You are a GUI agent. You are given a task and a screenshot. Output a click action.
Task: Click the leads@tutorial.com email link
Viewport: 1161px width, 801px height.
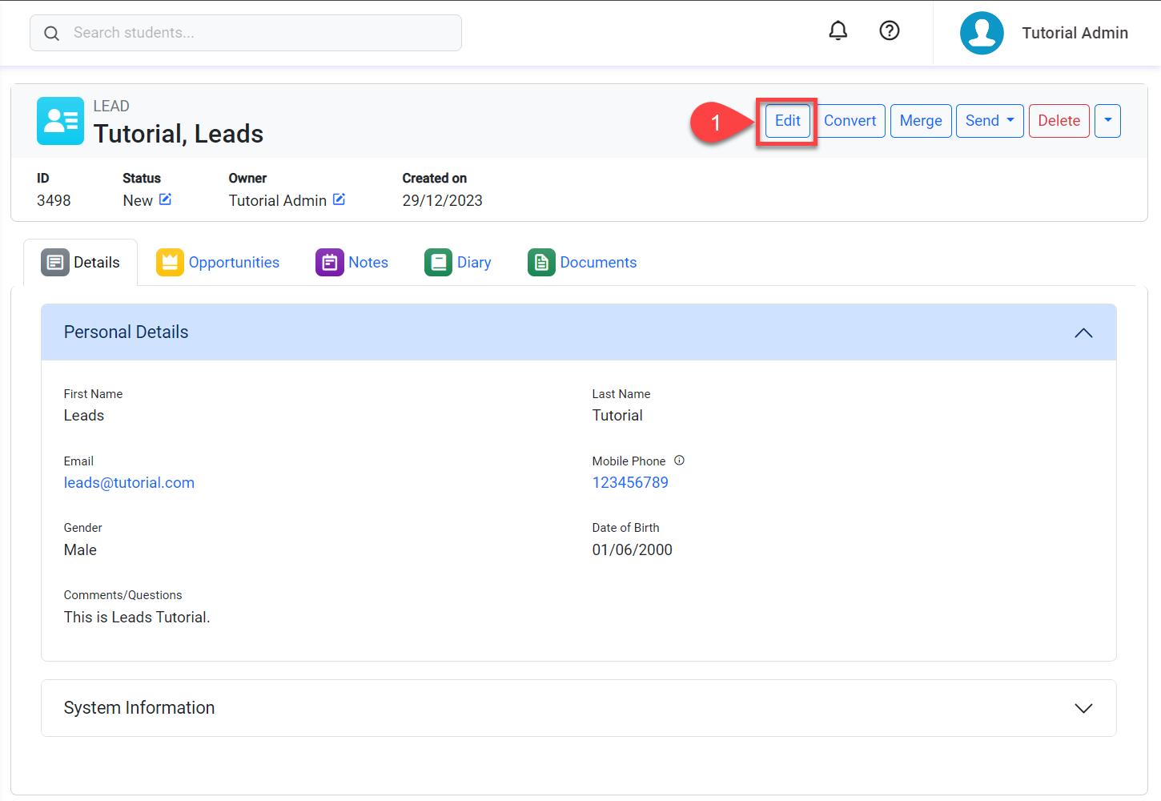129,483
